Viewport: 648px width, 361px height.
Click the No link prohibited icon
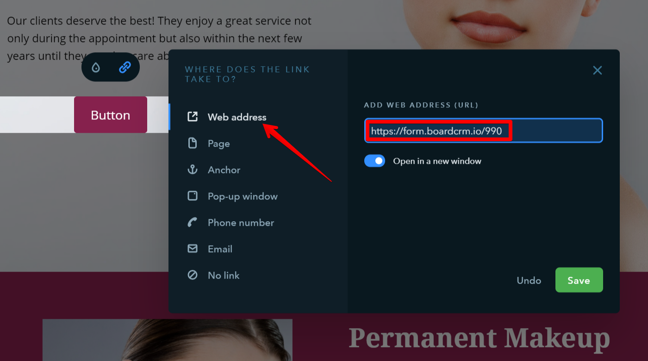[x=192, y=275]
